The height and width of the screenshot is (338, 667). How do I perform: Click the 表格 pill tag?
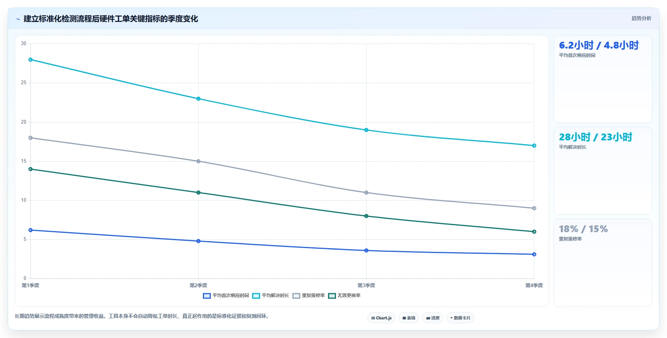[x=409, y=318]
